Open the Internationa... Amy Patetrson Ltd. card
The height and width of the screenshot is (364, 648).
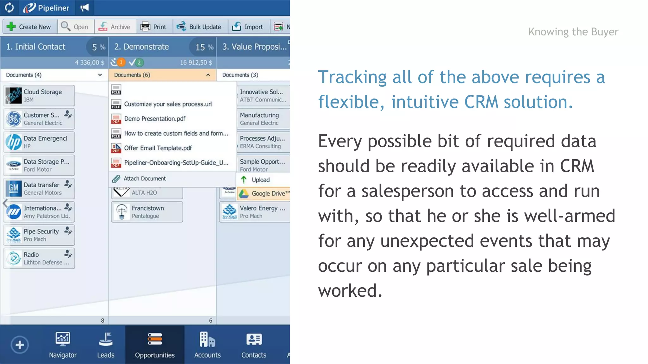(x=39, y=212)
